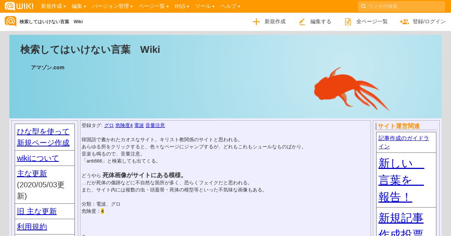Click the highlighted danger level 4
The image size is (451, 236).
pos(102,211)
